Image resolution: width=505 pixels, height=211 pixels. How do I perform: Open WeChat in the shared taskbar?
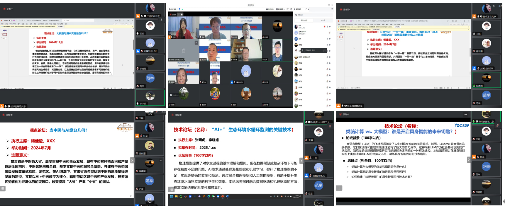[x=213, y=196]
